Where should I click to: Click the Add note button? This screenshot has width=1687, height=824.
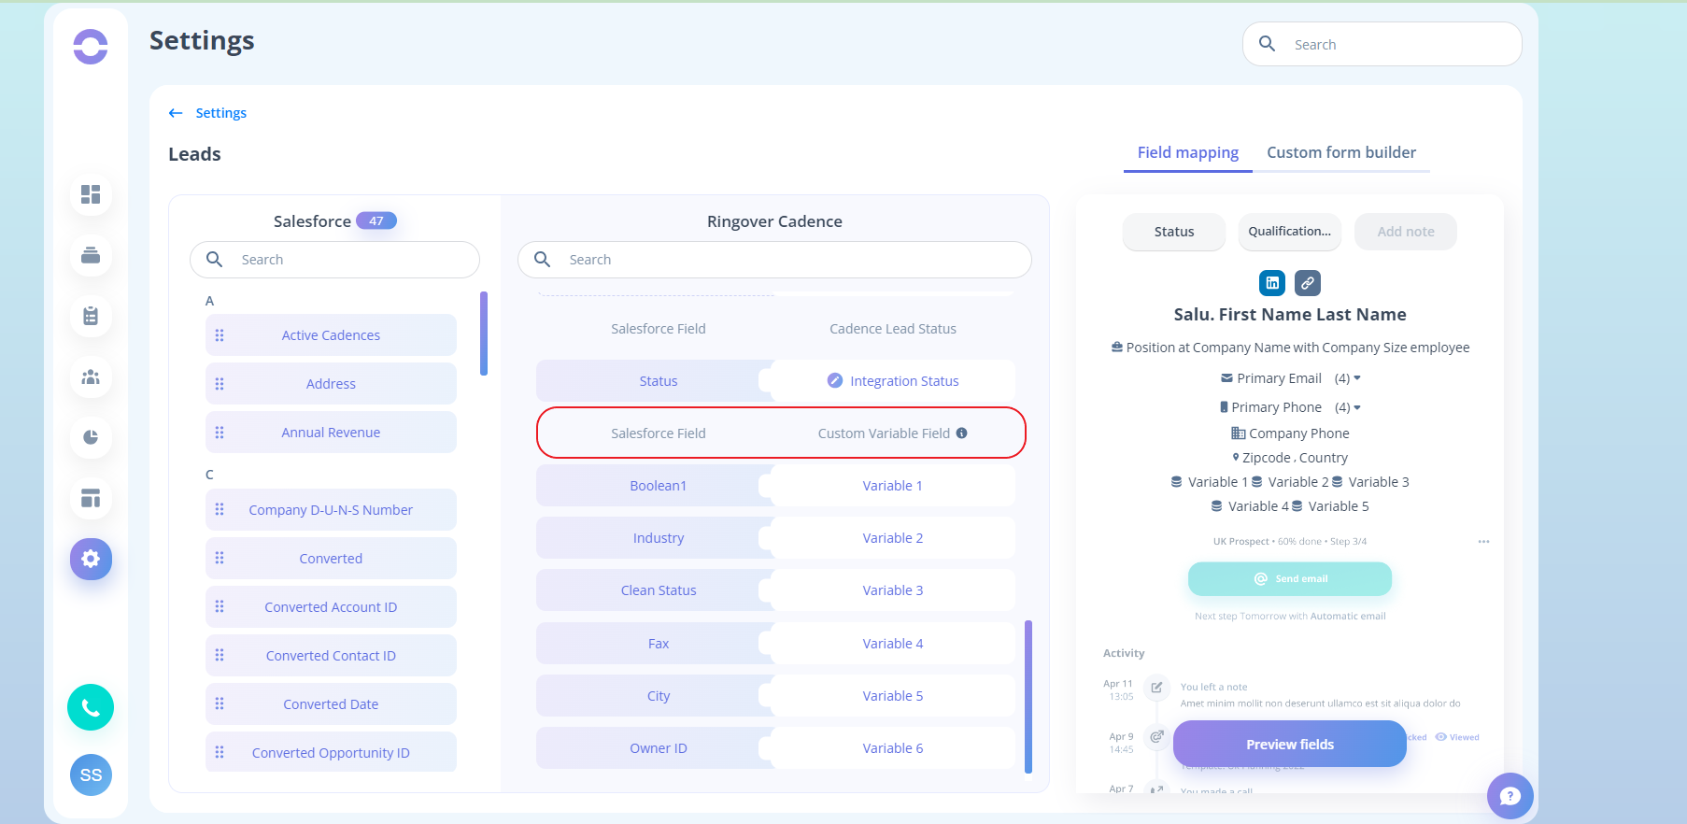(x=1406, y=232)
